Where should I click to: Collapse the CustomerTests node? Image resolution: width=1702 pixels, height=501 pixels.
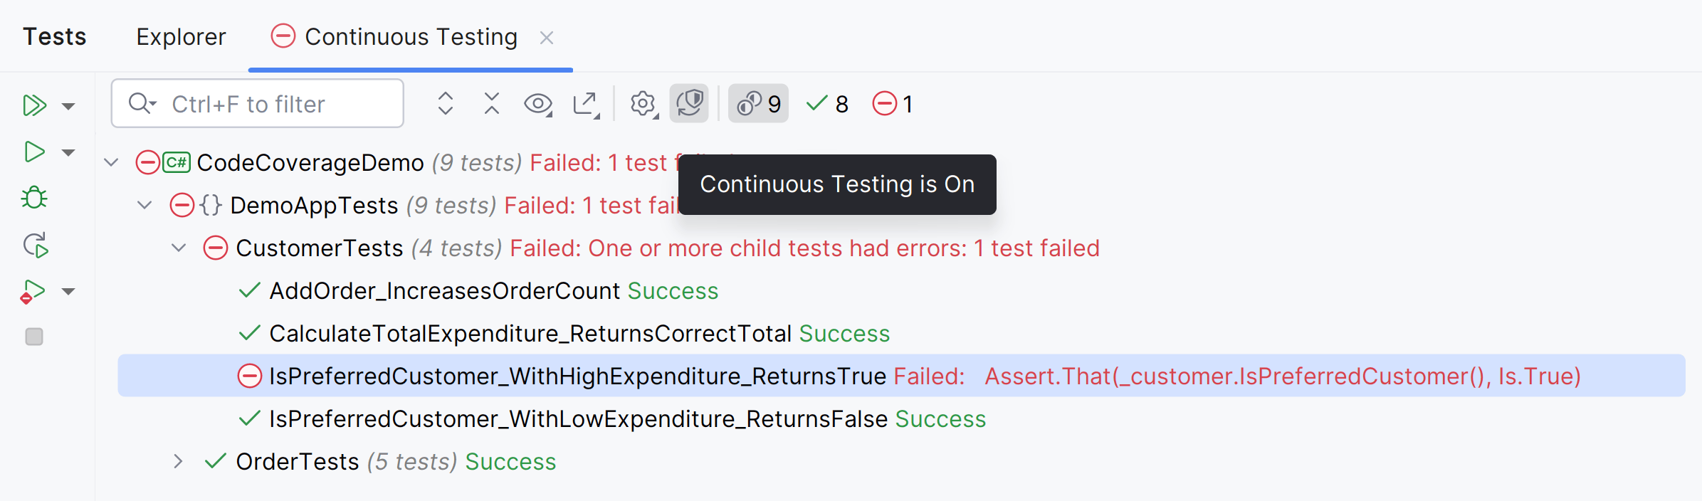(179, 248)
